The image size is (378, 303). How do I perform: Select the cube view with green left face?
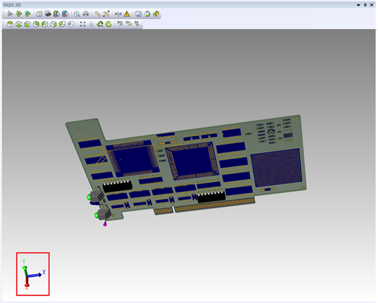pos(44,24)
